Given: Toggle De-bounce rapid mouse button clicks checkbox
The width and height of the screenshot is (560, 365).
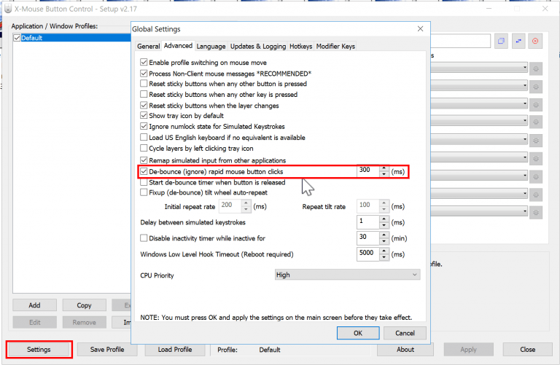Looking at the screenshot, I should (x=144, y=171).
